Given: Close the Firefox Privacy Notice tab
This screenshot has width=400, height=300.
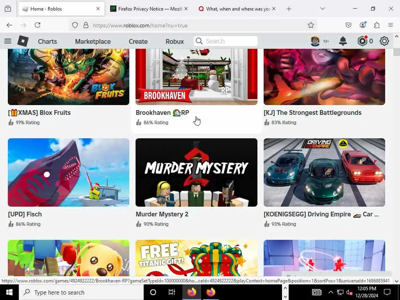Looking at the screenshot, I should [186, 9].
